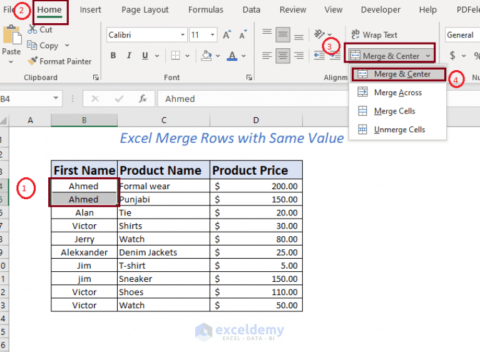Image resolution: width=480 pixels, height=352 pixels.
Task: Open Font settings dialog launcher
Action: [x=249, y=78]
